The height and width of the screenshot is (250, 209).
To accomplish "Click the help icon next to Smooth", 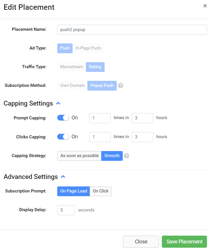I will coord(126,156).
